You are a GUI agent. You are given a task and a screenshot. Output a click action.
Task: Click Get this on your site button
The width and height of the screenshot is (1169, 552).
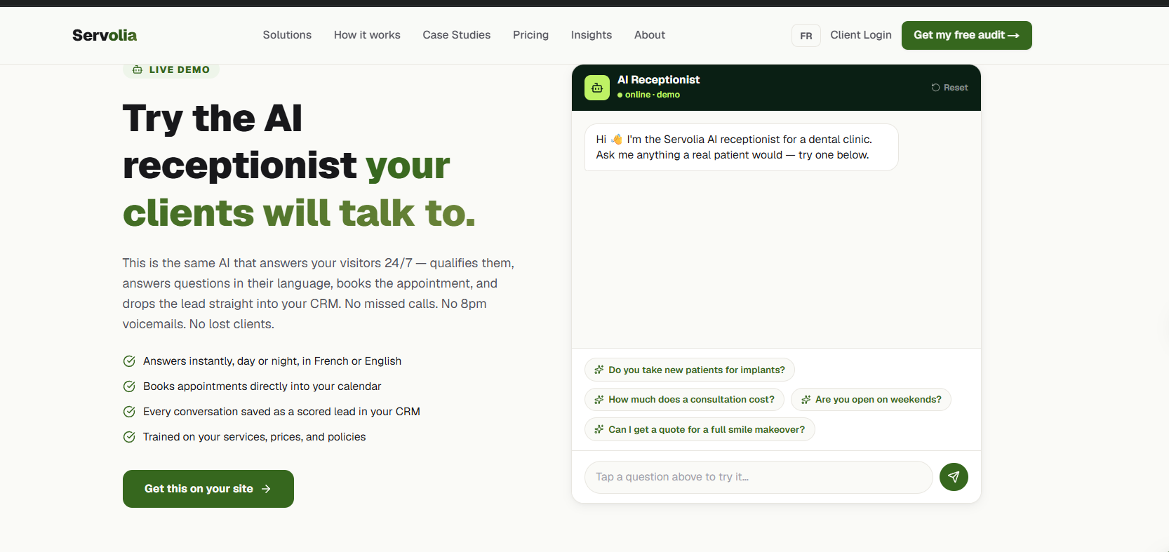208,489
